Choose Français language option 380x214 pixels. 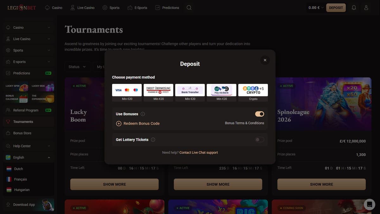pos(21,179)
